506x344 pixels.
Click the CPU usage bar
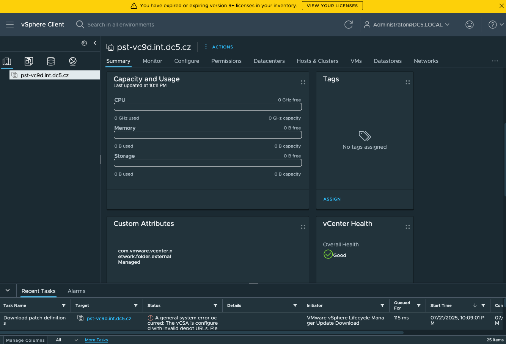point(208,107)
